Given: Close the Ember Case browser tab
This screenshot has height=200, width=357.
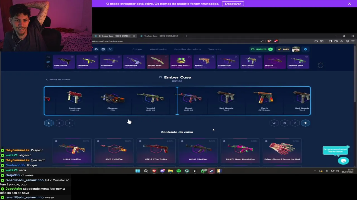Looking at the screenshot, I should [x=134, y=36].
